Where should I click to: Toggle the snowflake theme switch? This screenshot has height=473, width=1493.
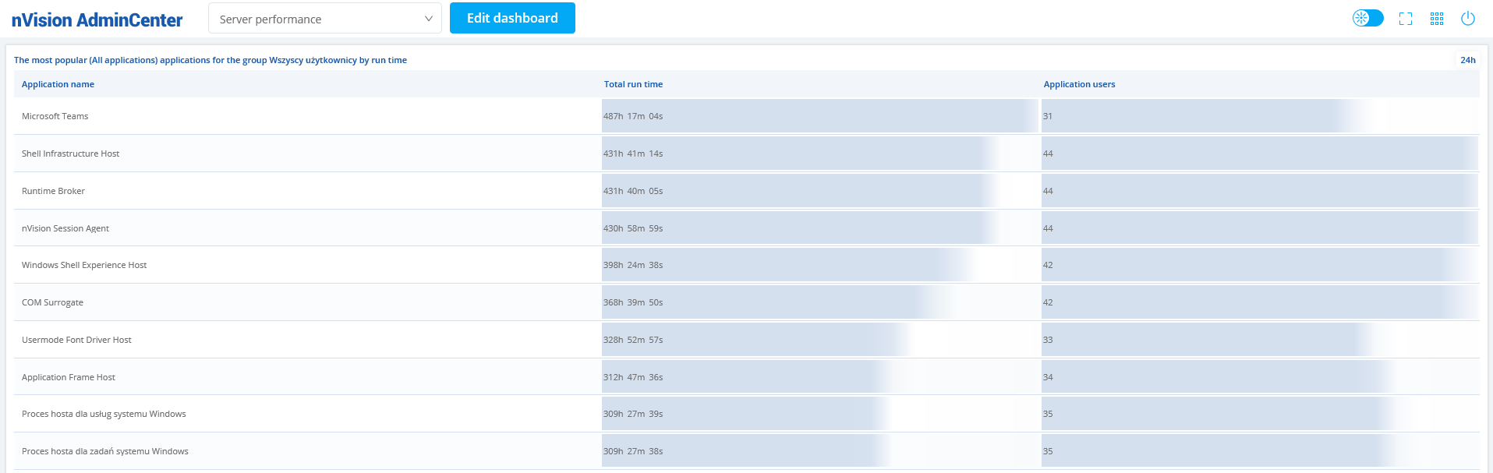(1367, 18)
